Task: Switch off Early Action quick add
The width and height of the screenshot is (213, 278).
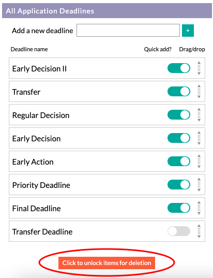Action: point(179,161)
